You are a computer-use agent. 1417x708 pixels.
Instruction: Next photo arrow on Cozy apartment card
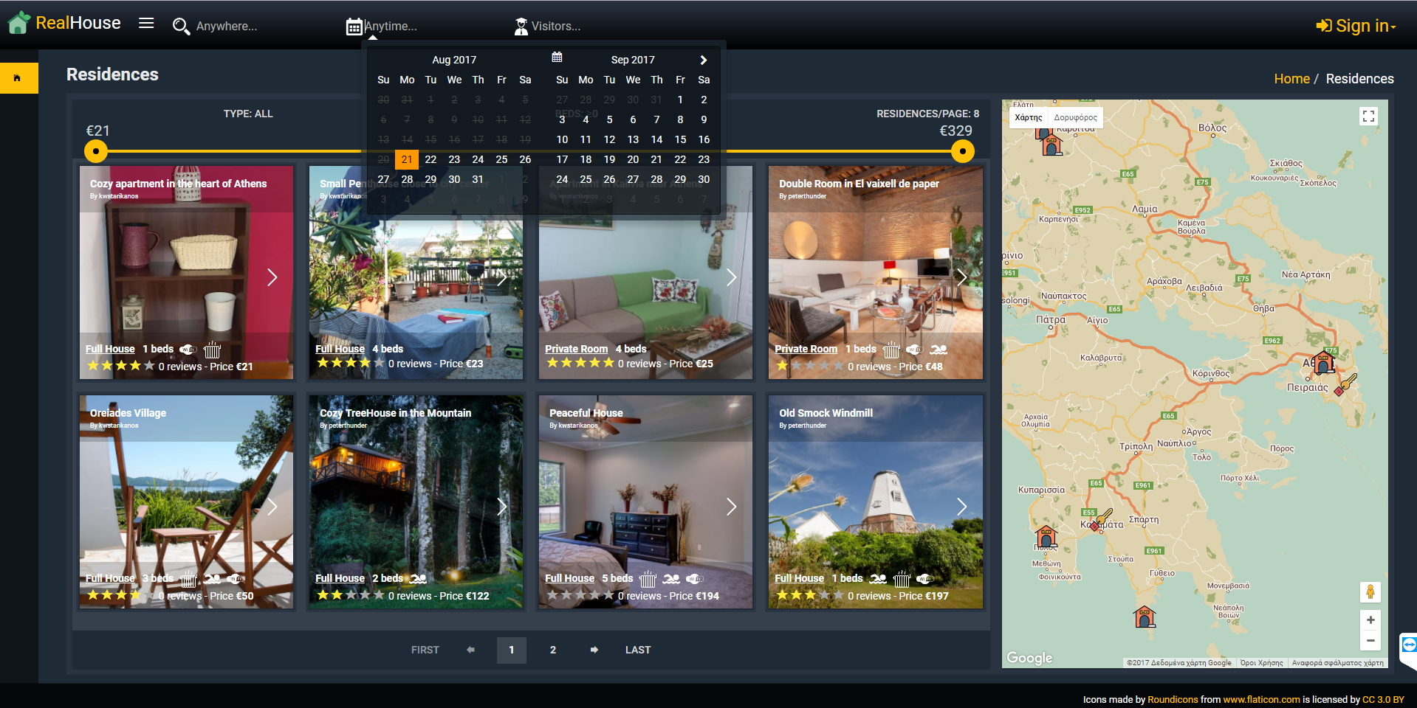click(x=272, y=277)
